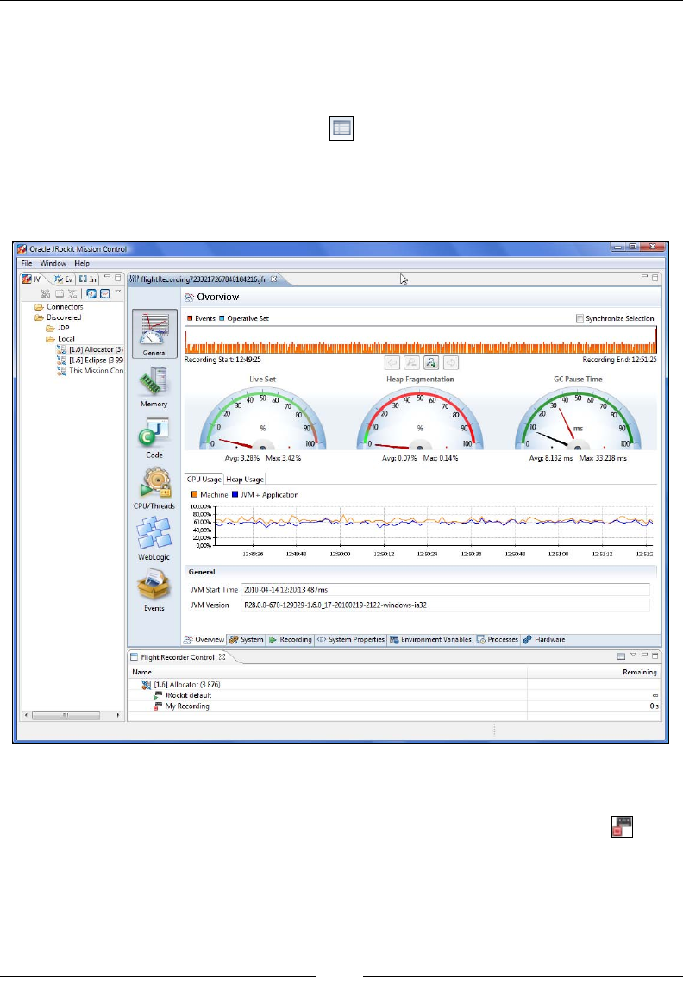
Task: Switch to the System tab
Action: (247, 639)
